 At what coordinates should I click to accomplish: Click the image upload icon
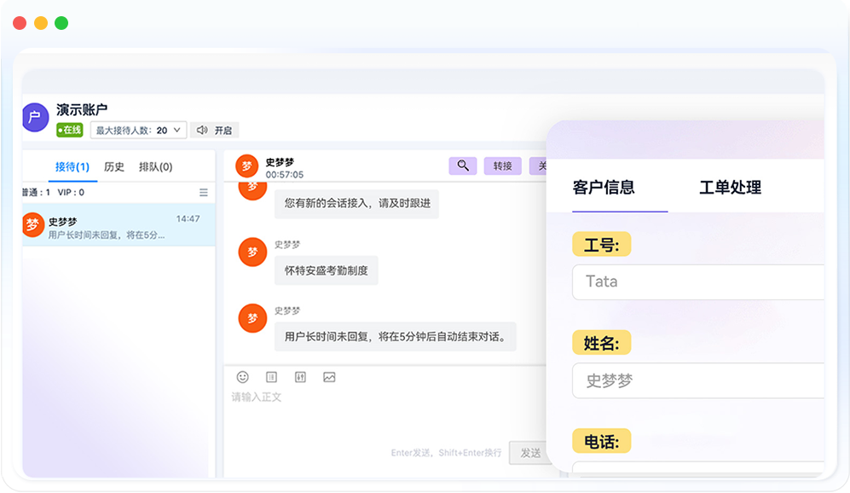click(329, 377)
